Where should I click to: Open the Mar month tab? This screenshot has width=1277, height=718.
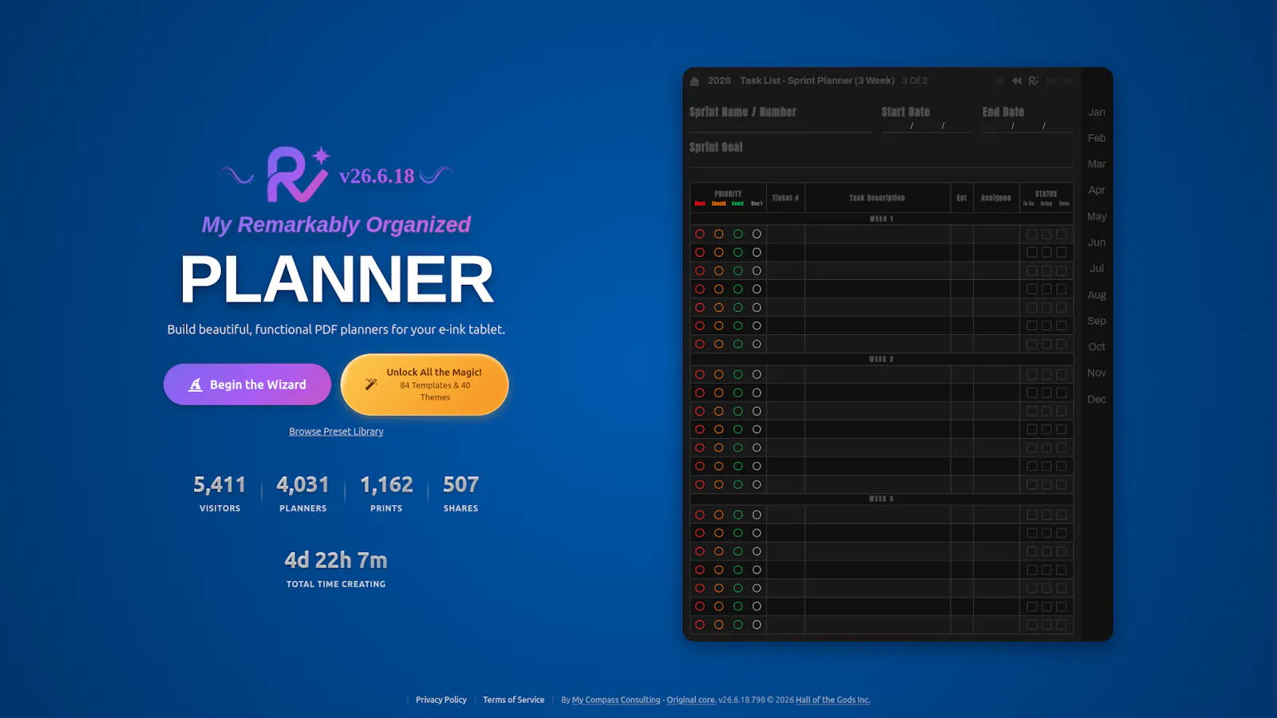[1097, 164]
